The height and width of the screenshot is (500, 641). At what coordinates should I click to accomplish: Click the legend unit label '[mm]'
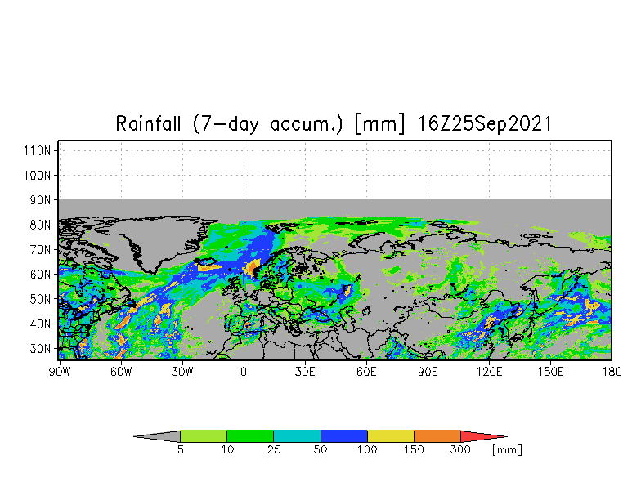(507, 449)
